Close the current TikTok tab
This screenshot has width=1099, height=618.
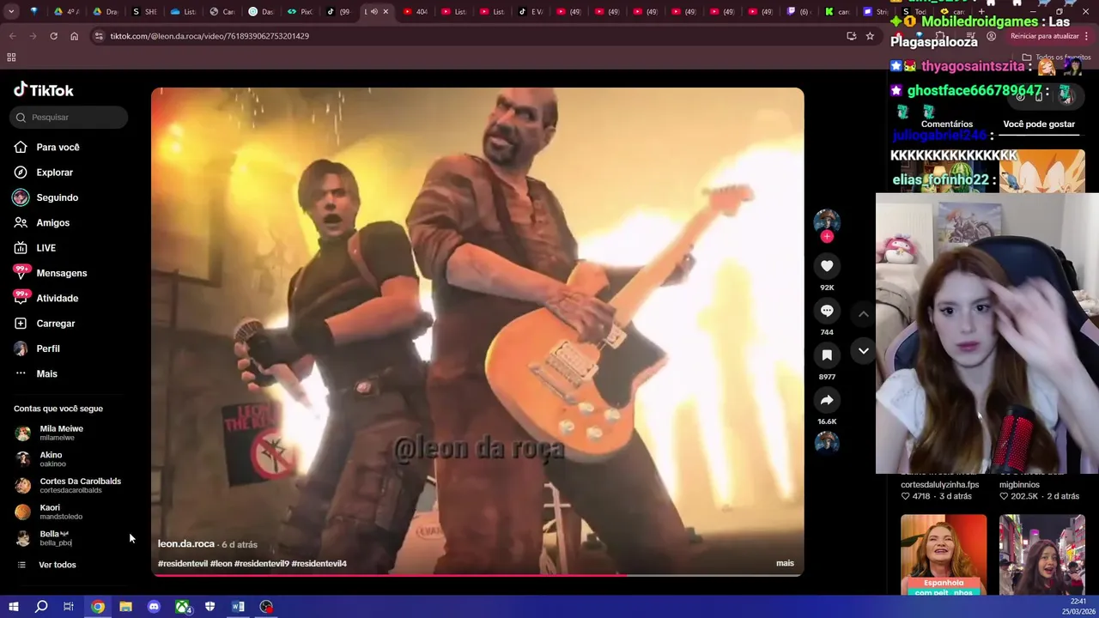386,11
